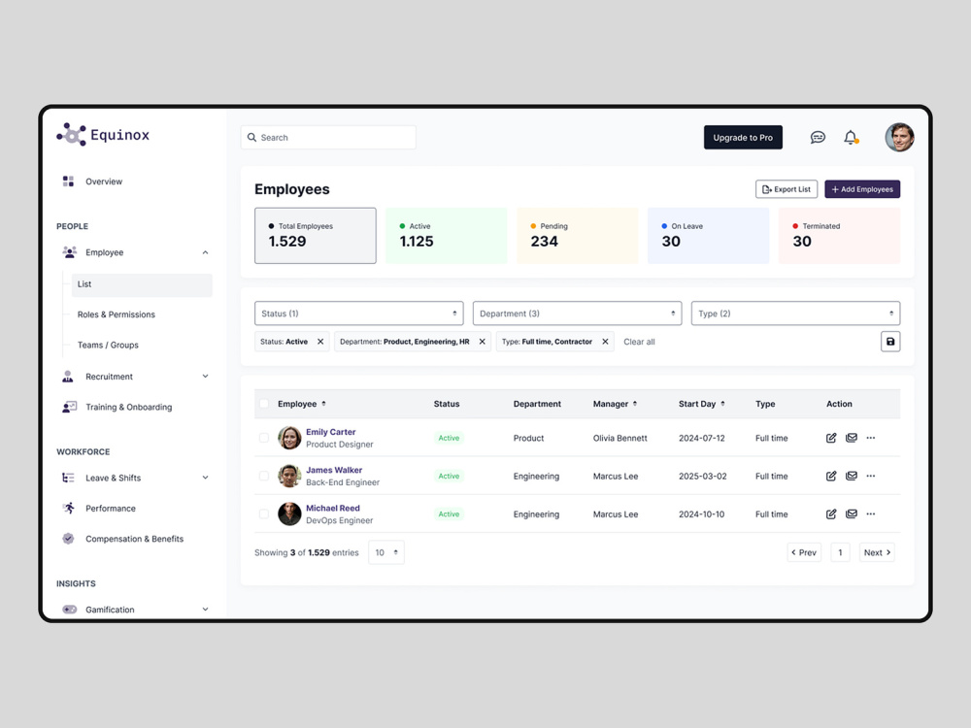Viewport: 971px width, 728px height.
Task: Check the Michael Reed row checkbox
Action: pos(264,513)
